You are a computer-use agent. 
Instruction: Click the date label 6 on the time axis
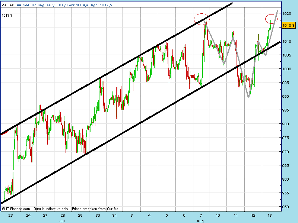[x=184, y=216]
